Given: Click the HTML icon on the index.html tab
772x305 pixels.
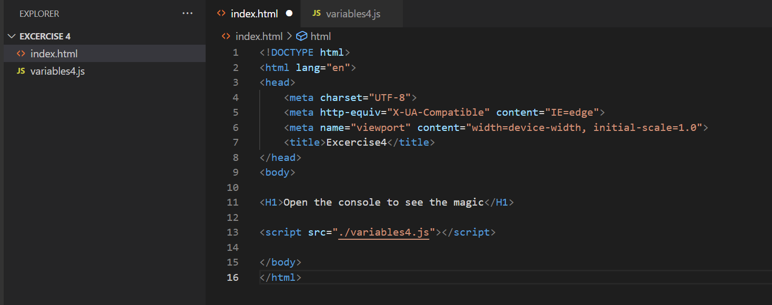Looking at the screenshot, I should coord(221,13).
